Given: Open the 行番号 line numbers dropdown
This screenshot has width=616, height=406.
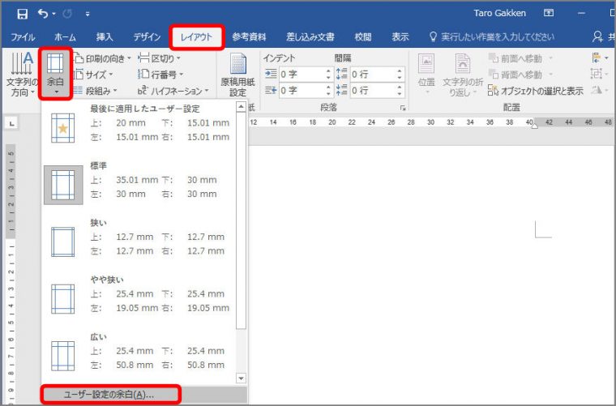Looking at the screenshot, I should pos(160,75).
